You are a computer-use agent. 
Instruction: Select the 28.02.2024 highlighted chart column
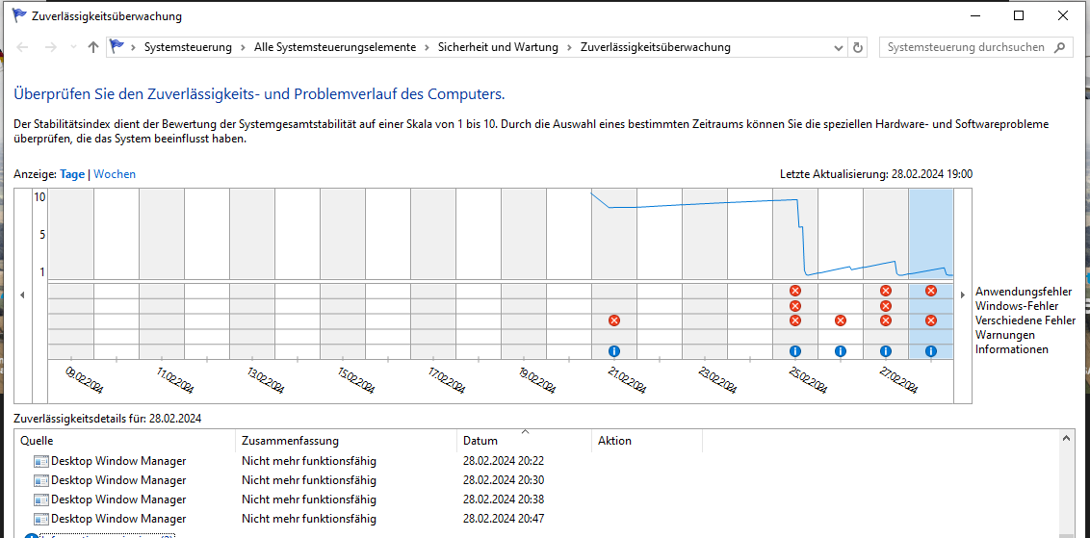pyautogui.click(x=931, y=274)
